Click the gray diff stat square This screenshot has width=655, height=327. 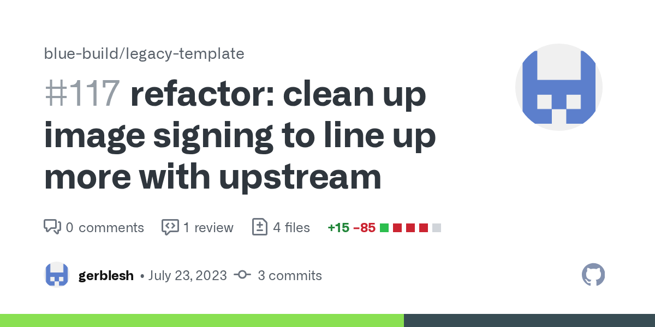point(436,228)
